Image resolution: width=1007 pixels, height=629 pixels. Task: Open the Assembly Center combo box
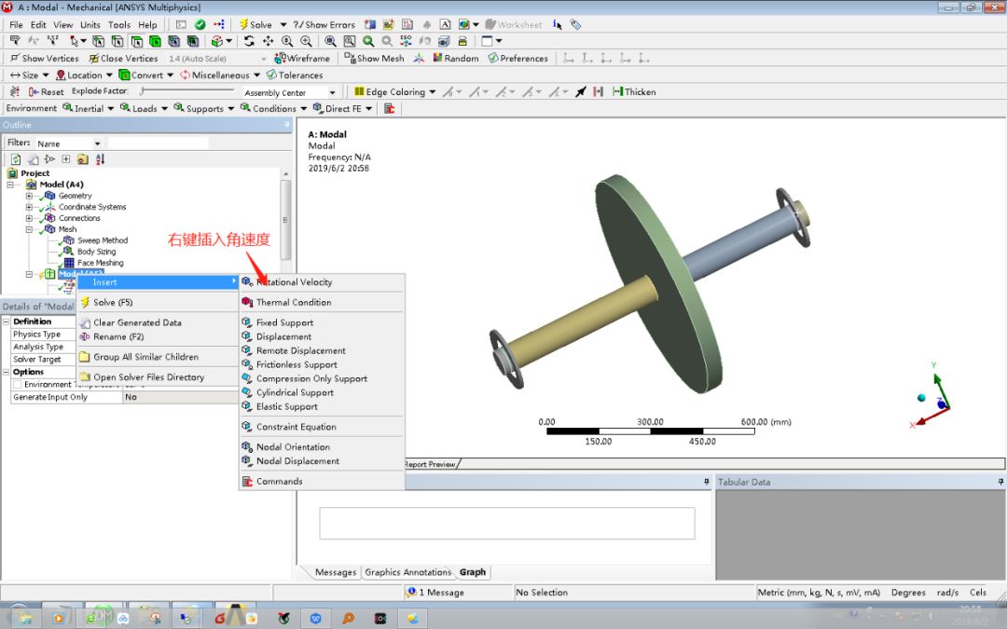290,92
